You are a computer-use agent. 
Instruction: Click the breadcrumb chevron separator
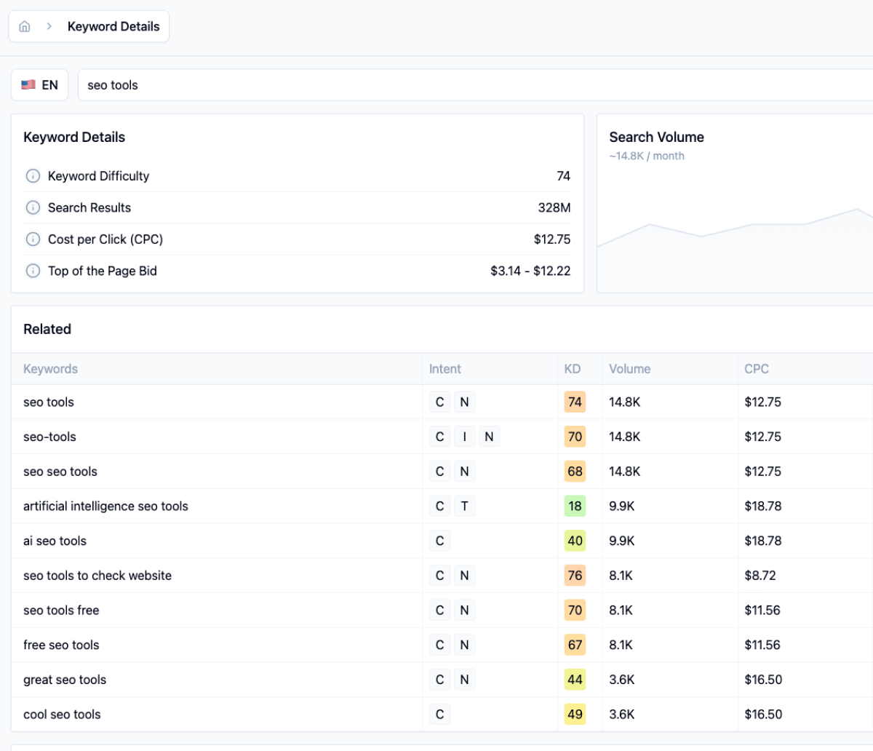click(x=49, y=26)
